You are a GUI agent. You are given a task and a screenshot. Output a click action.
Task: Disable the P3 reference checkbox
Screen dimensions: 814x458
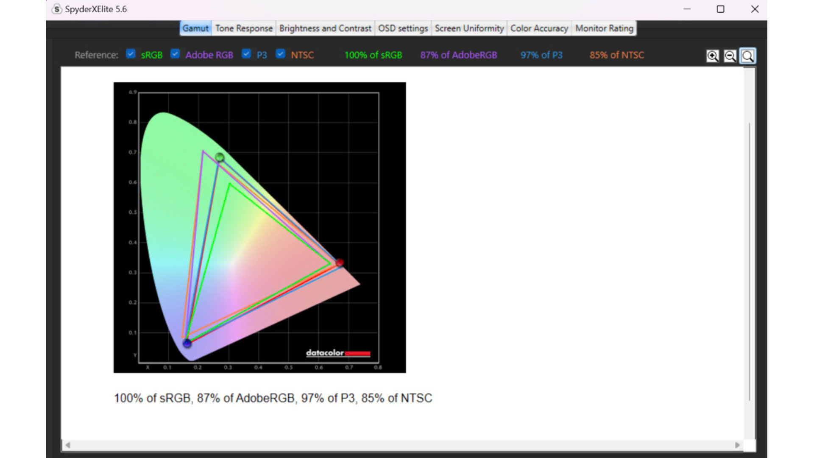246,54
